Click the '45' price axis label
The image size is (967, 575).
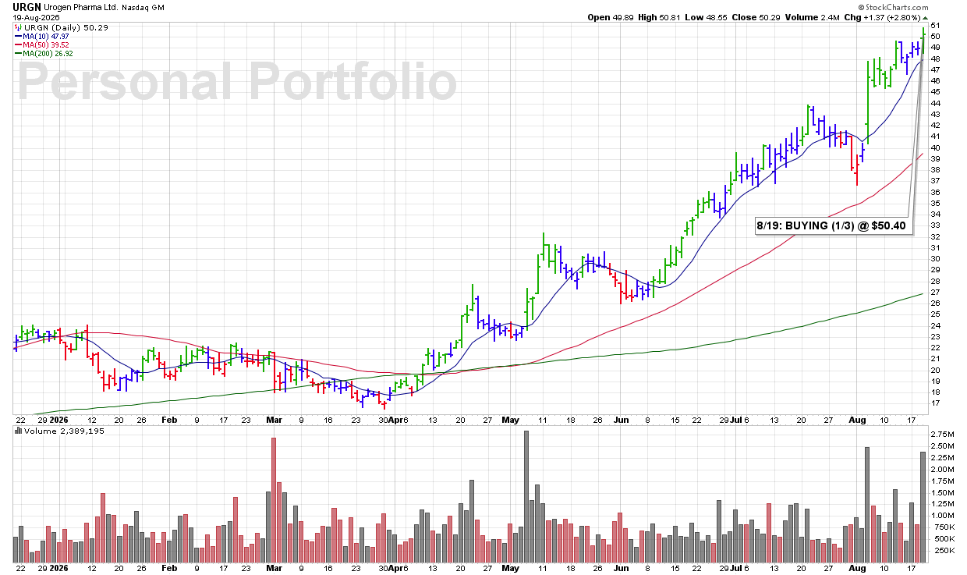pyautogui.click(x=933, y=92)
